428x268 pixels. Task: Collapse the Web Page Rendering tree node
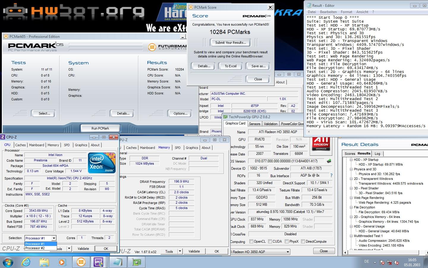click(351, 198)
